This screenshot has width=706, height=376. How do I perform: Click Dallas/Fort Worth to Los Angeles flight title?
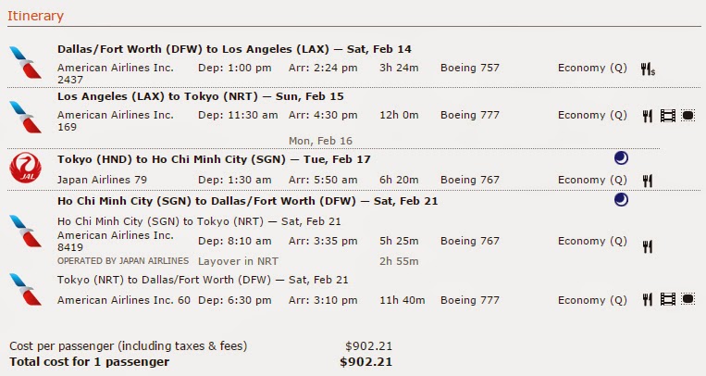point(234,49)
